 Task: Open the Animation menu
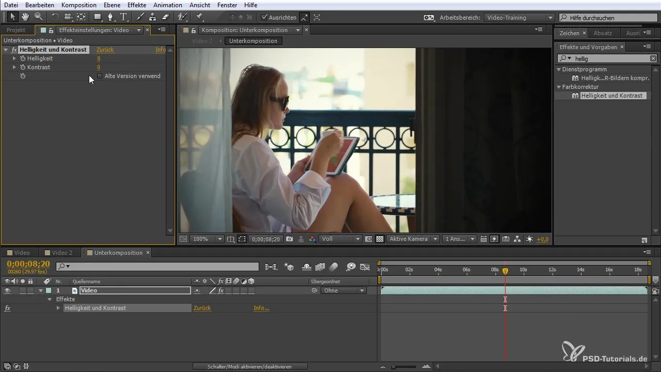click(x=168, y=5)
